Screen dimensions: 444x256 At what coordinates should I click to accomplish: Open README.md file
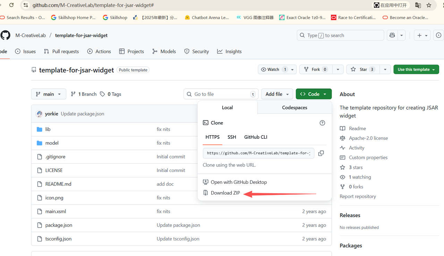click(x=58, y=184)
